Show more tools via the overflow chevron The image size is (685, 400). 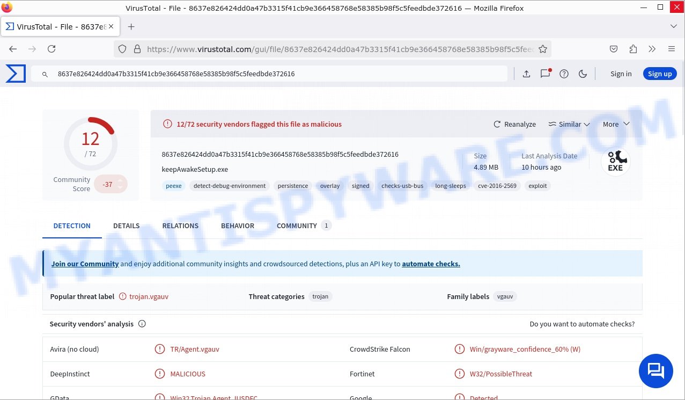point(652,49)
